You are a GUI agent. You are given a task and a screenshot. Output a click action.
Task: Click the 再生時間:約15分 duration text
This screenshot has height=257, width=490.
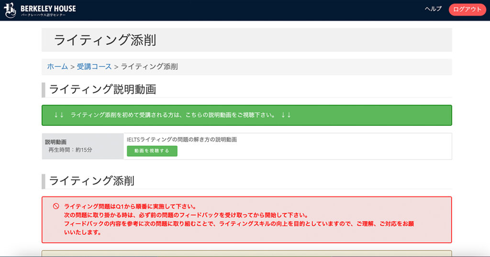tap(70, 150)
